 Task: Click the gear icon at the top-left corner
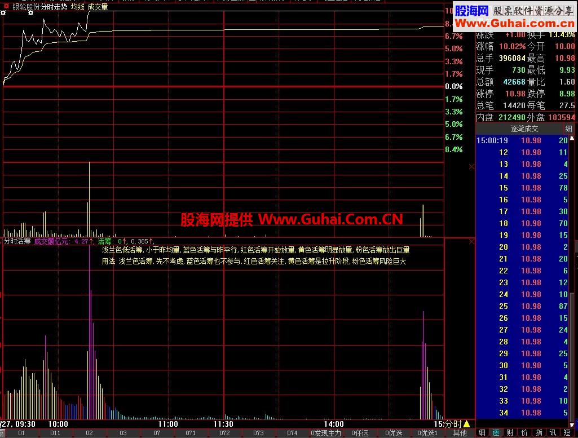click(x=3, y=13)
